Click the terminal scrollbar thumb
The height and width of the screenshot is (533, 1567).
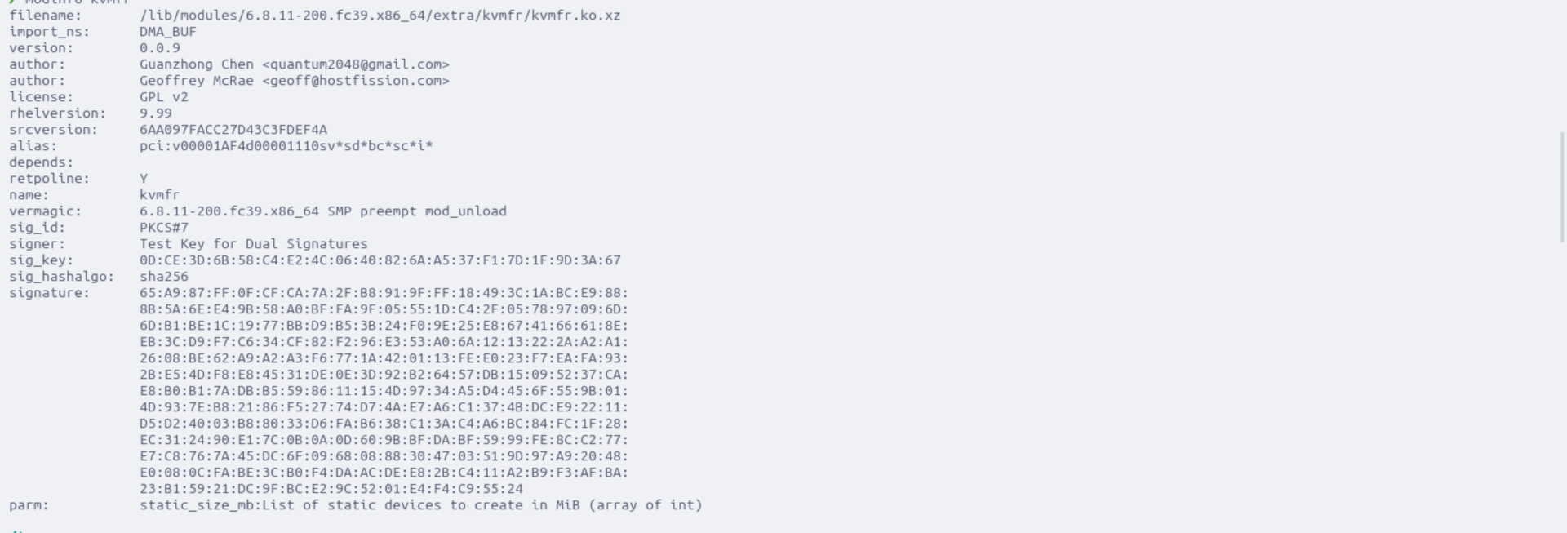tap(1562, 186)
